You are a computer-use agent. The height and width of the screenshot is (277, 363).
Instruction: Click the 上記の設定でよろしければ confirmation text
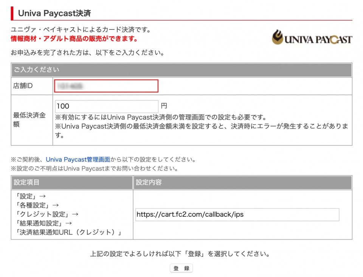(180, 254)
